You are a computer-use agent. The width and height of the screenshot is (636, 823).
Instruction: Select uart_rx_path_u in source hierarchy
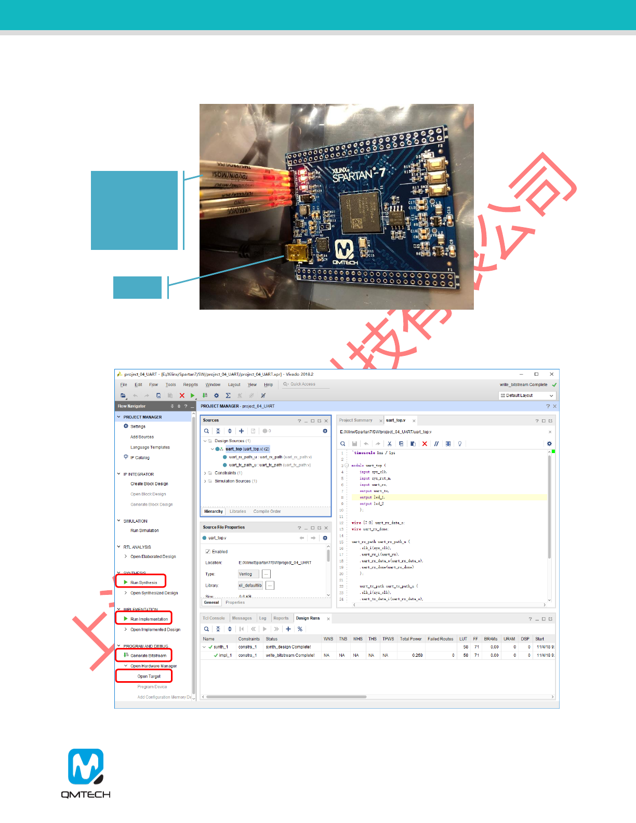click(x=267, y=457)
